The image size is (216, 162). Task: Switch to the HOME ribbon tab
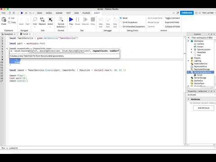(x=40, y=13)
